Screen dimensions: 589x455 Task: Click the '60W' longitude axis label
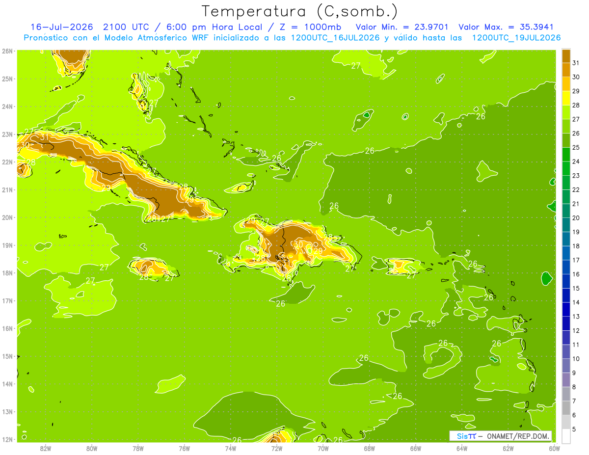(555, 448)
